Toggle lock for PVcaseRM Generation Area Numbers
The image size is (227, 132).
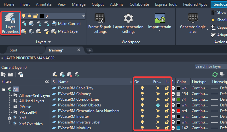coord(167,111)
